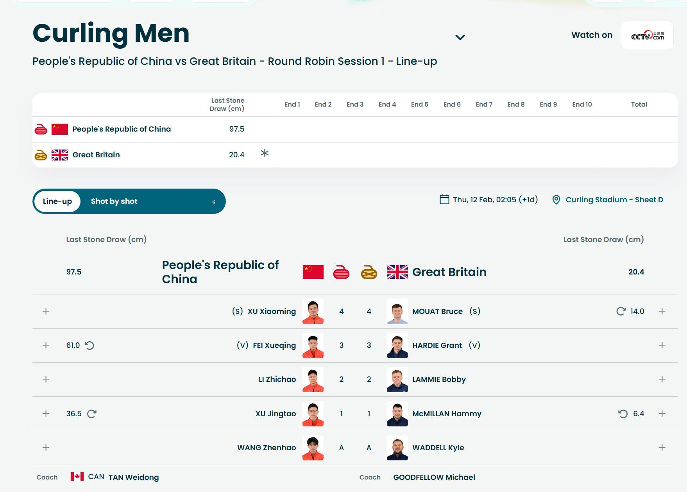Image resolution: width=687 pixels, height=492 pixels.
Task: Click Canada flag next to coach TAN Weidong
Action: tap(77, 476)
